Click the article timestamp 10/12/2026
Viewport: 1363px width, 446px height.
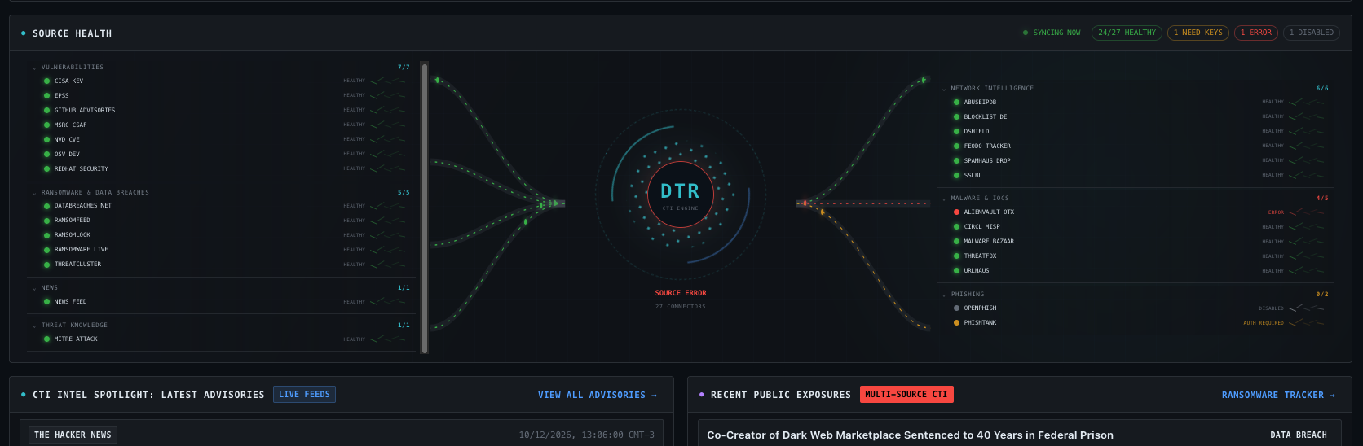pyautogui.click(x=586, y=435)
